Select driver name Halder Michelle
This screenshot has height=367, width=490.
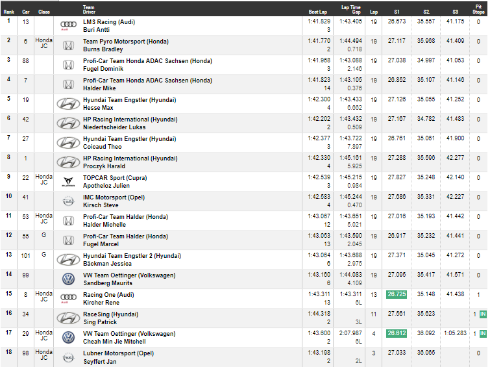[104, 225]
